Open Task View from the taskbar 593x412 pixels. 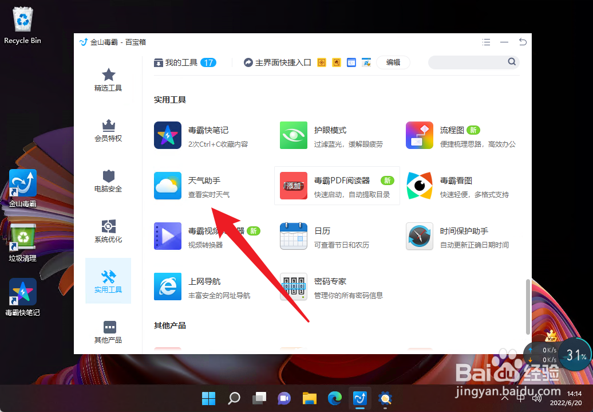point(259,398)
